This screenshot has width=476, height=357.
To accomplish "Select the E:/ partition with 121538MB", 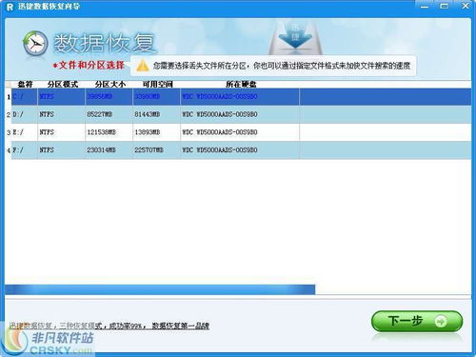I will coord(241,132).
